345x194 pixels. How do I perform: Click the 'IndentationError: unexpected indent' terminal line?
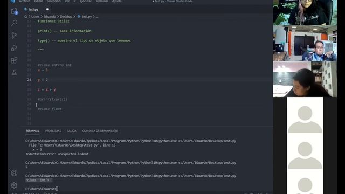click(x=57, y=154)
